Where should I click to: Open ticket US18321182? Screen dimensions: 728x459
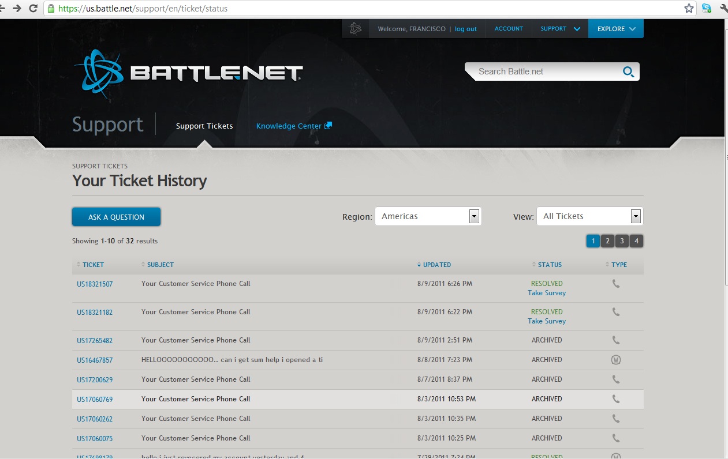tap(95, 313)
